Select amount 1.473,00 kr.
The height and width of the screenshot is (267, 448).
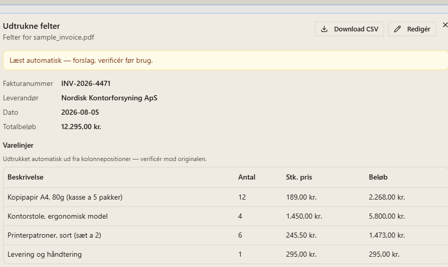coord(387,235)
